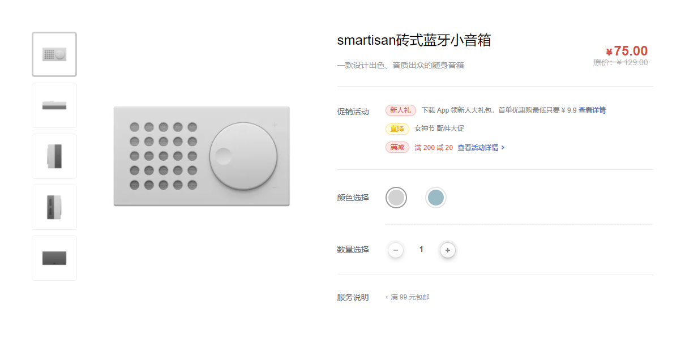This screenshot has width=685, height=351.
Task: Click the 满减 promotion tag
Action: pyautogui.click(x=397, y=148)
